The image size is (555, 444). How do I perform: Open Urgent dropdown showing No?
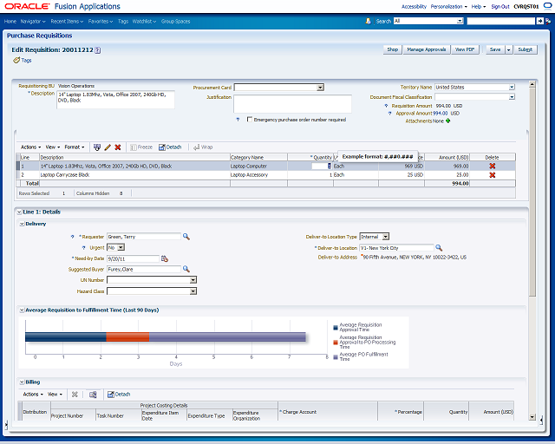[121, 248]
